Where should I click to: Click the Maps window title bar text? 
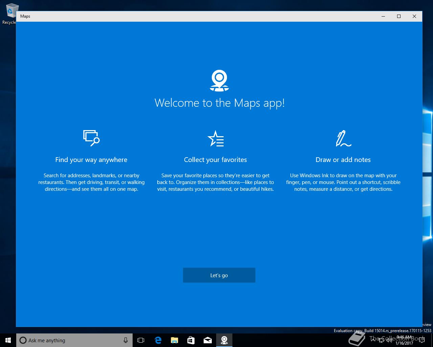[x=25, y=16]
